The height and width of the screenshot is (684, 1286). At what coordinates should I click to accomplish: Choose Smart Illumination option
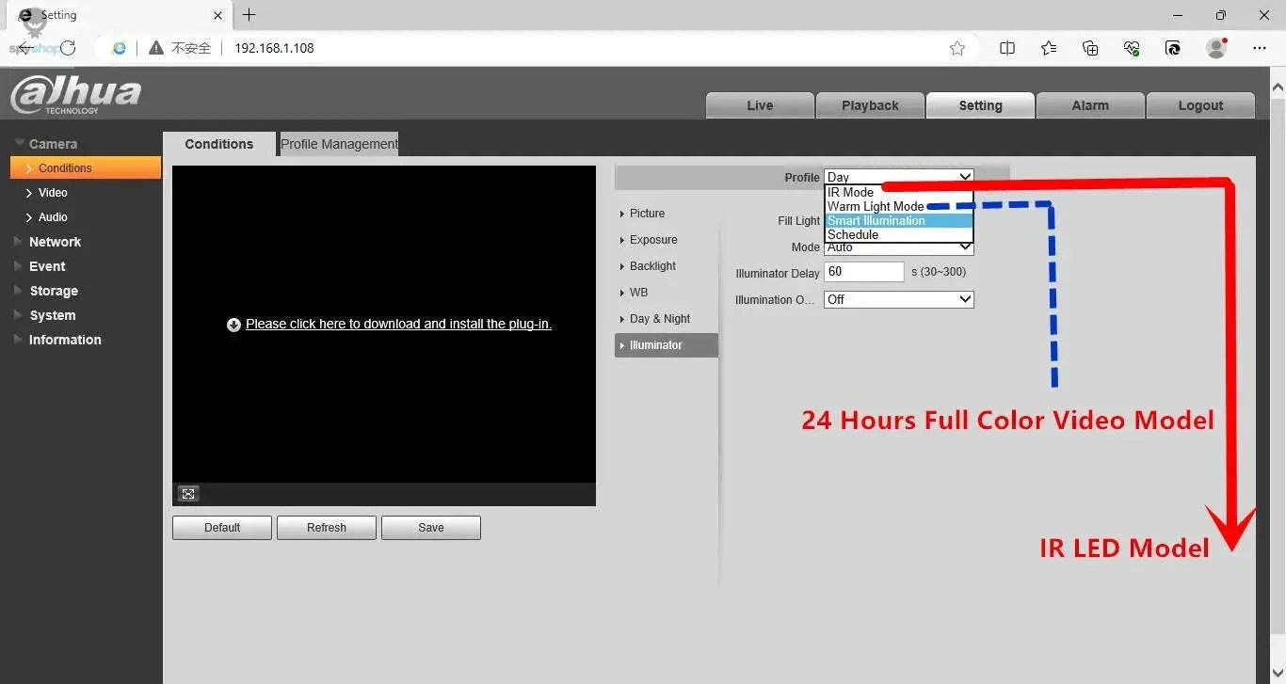[x=876, y=220]
